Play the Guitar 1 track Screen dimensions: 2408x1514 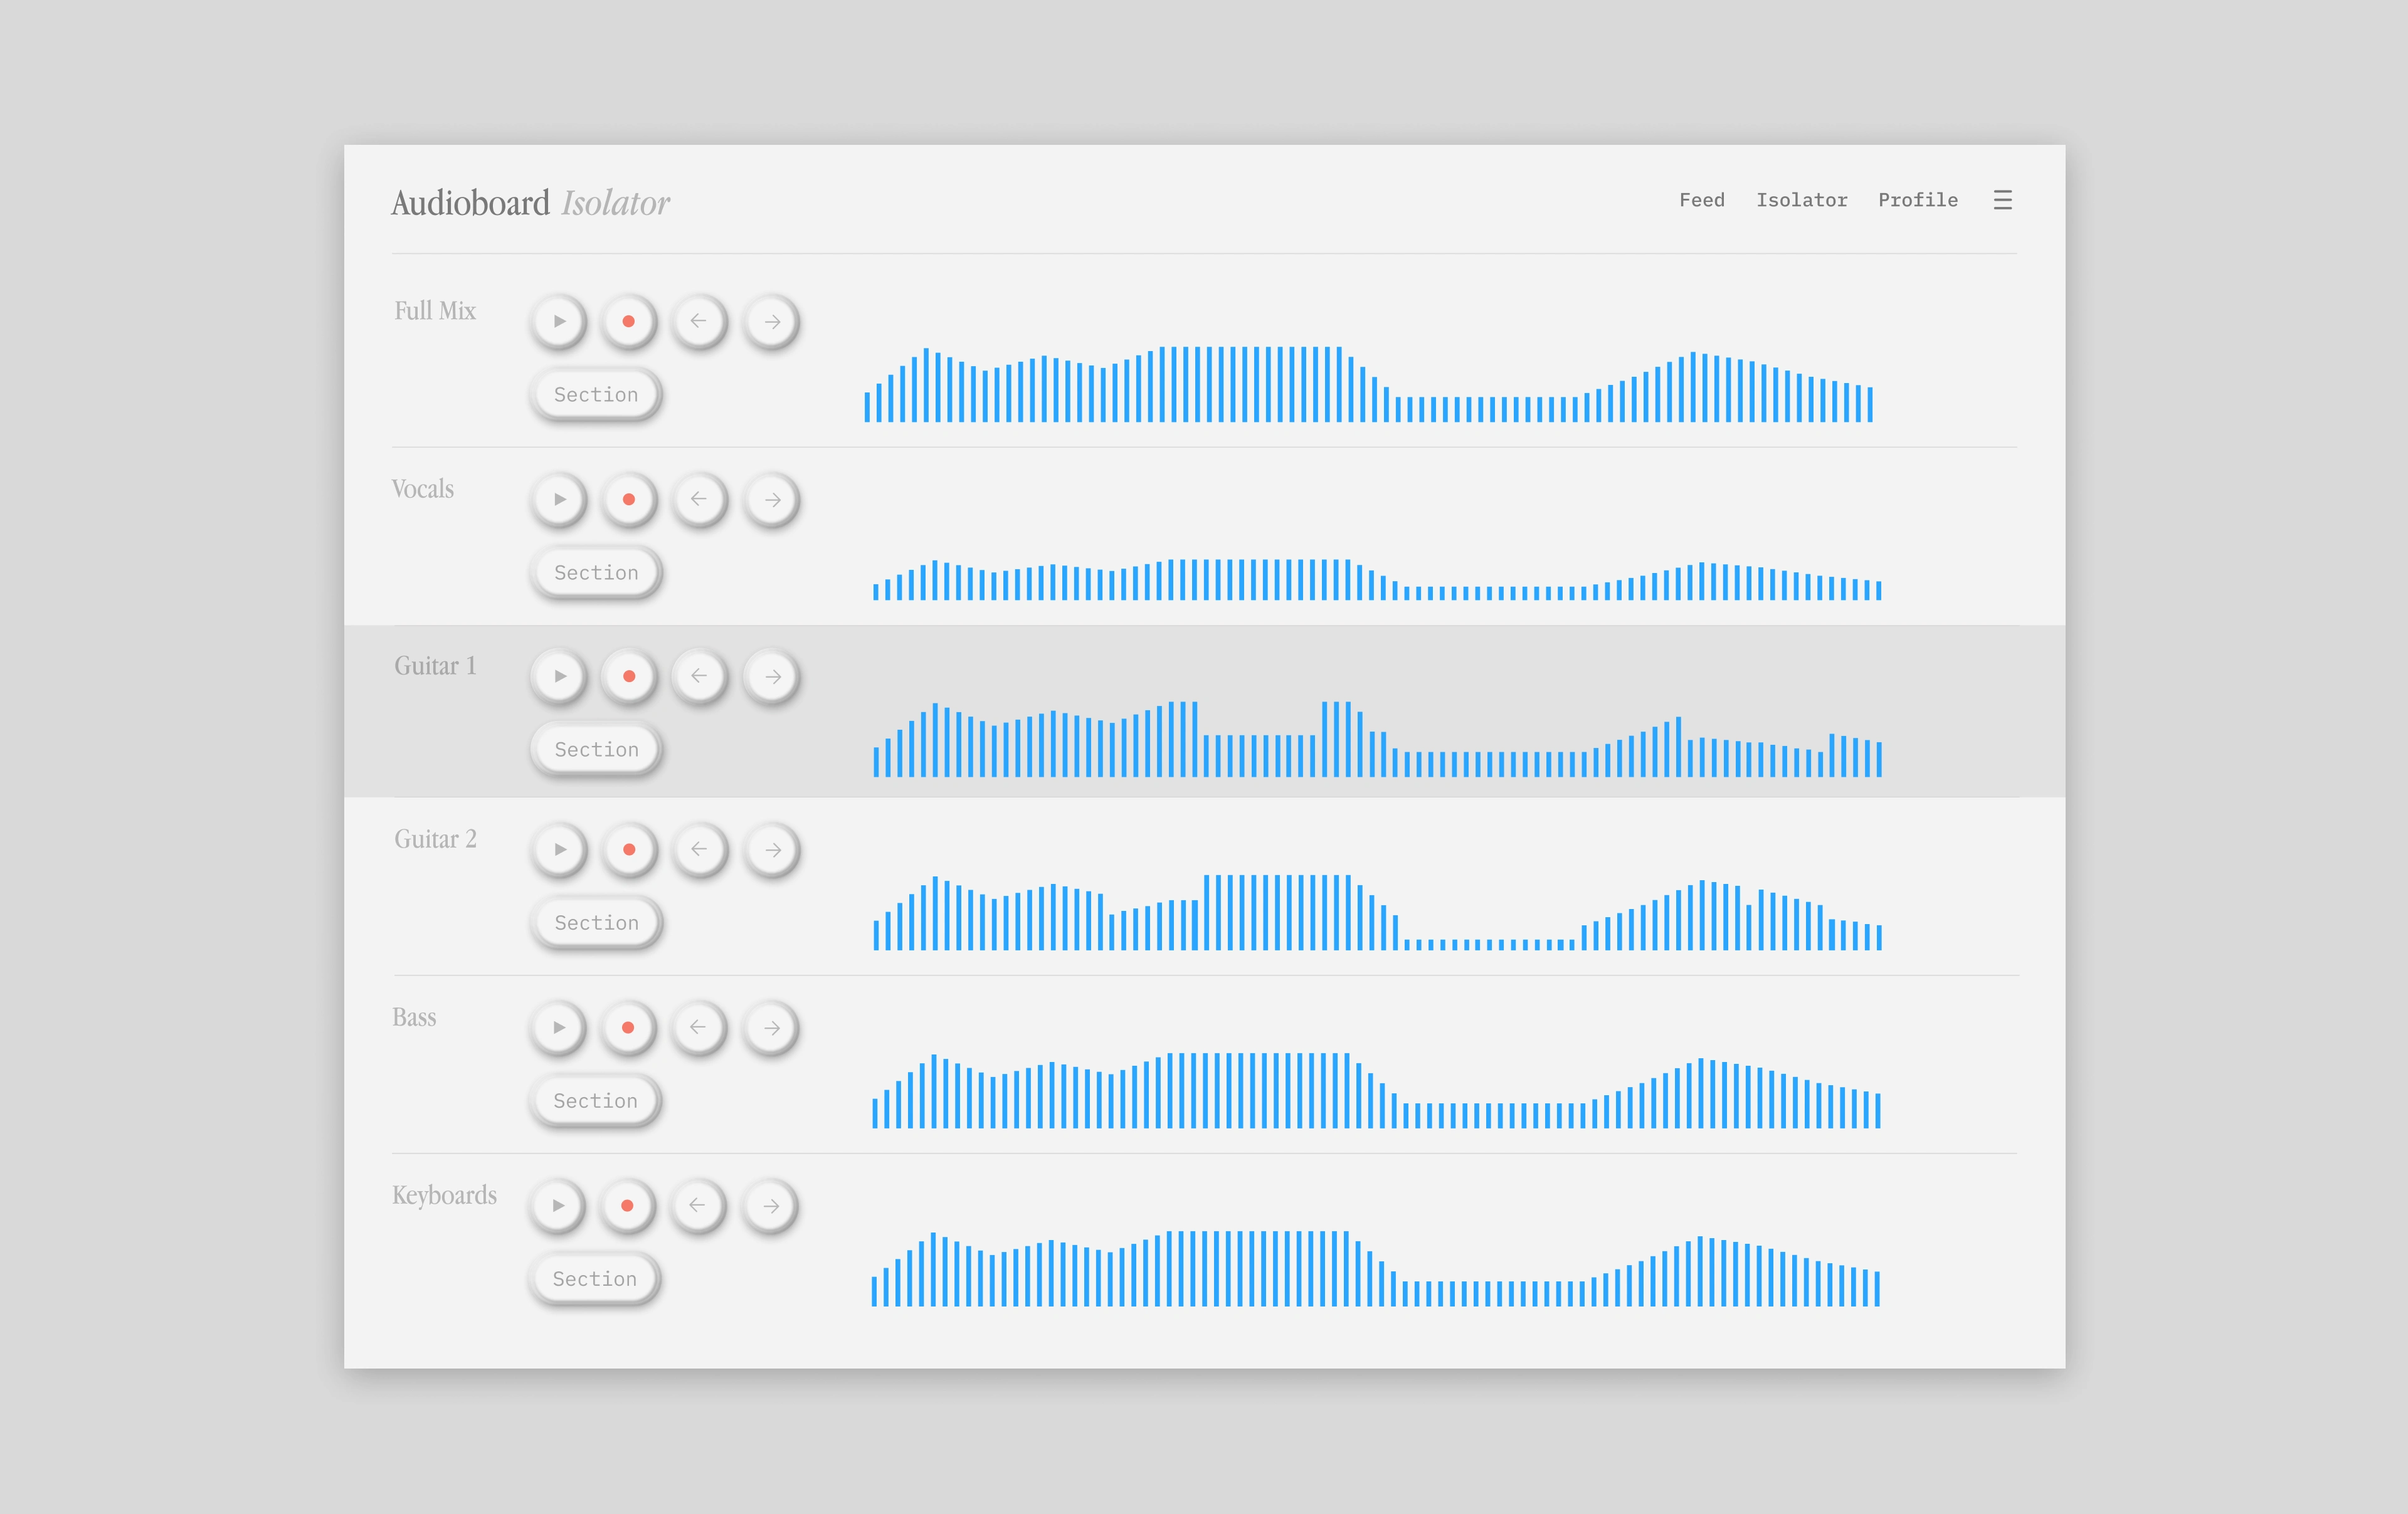click(559, 676)
